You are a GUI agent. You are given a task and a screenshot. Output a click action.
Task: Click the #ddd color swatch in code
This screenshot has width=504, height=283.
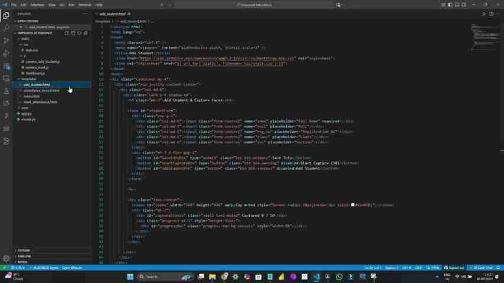coord(352,205)
